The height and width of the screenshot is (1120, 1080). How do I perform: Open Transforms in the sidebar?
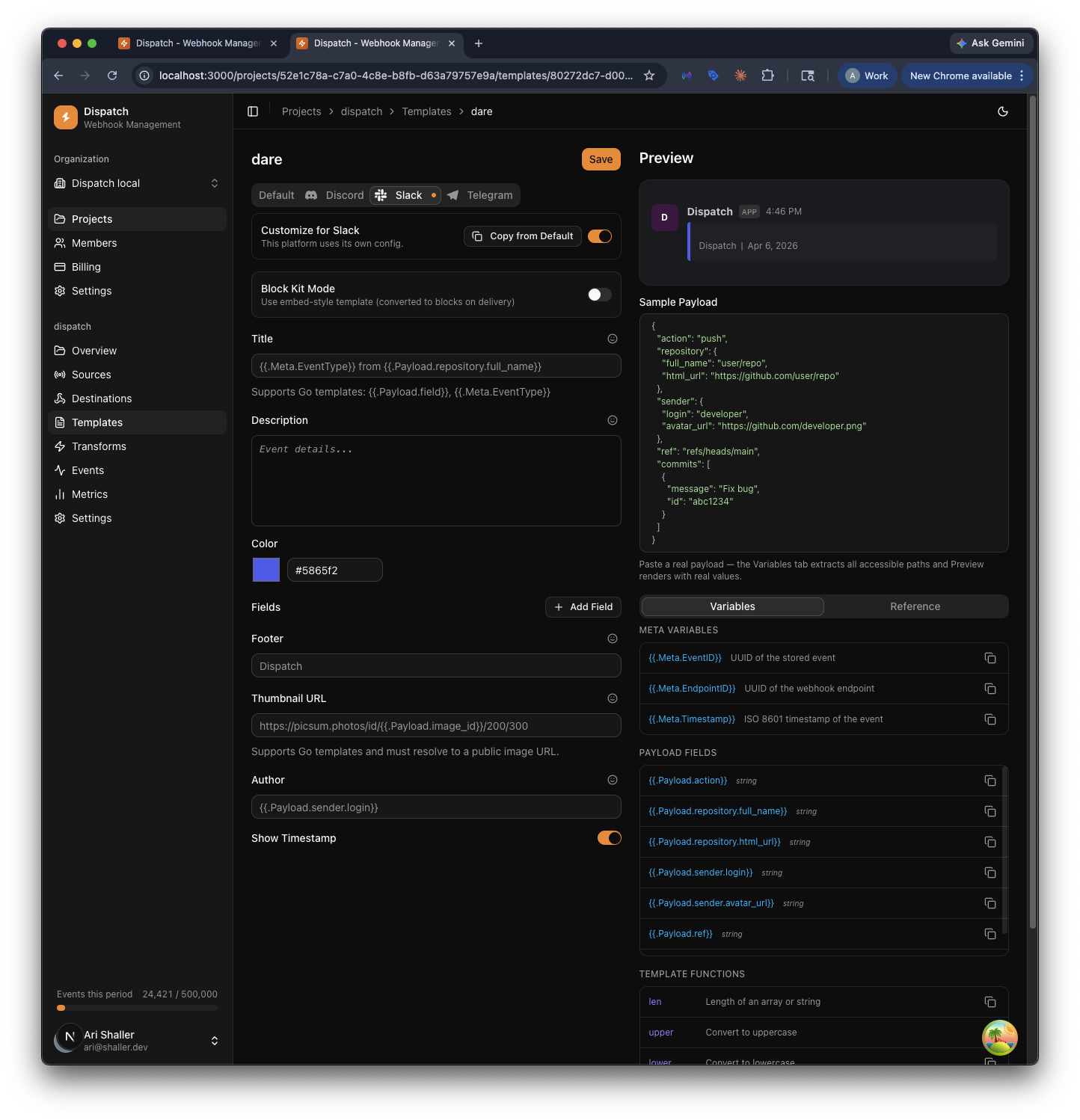(138, 446)
